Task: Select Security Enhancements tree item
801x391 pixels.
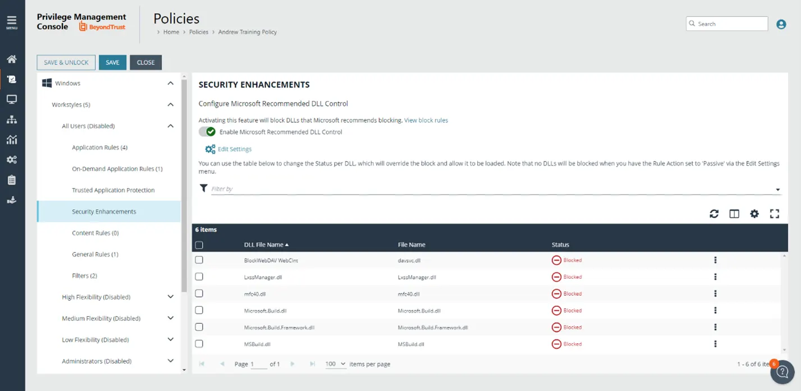Action: point(109,211)
